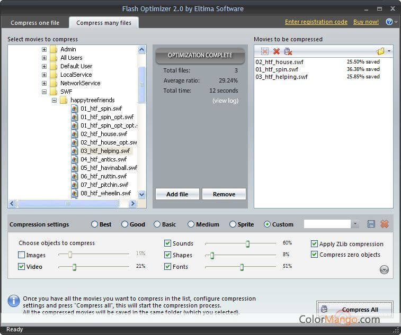Open the compression preset name dropdown
Image resolution: width=401 pixels, height=335 pixels.
(x=355, y=224)
